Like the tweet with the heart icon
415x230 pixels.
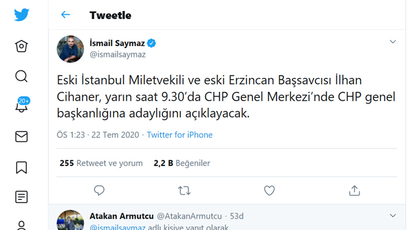269,190
